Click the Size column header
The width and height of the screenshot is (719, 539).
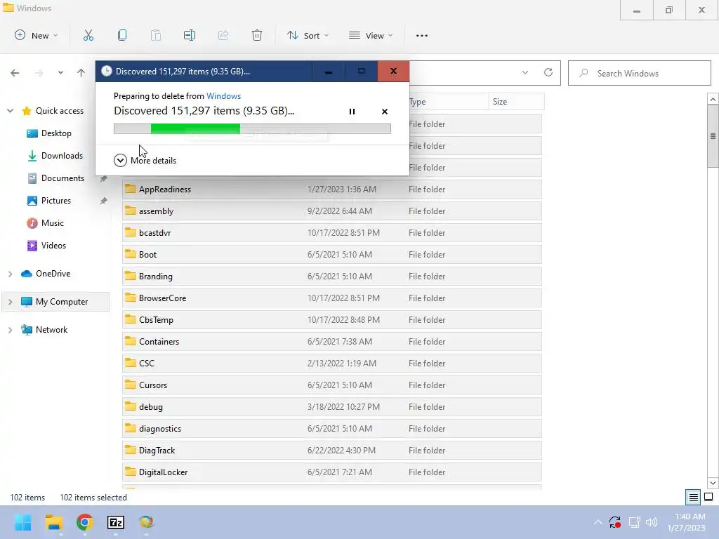517,102
